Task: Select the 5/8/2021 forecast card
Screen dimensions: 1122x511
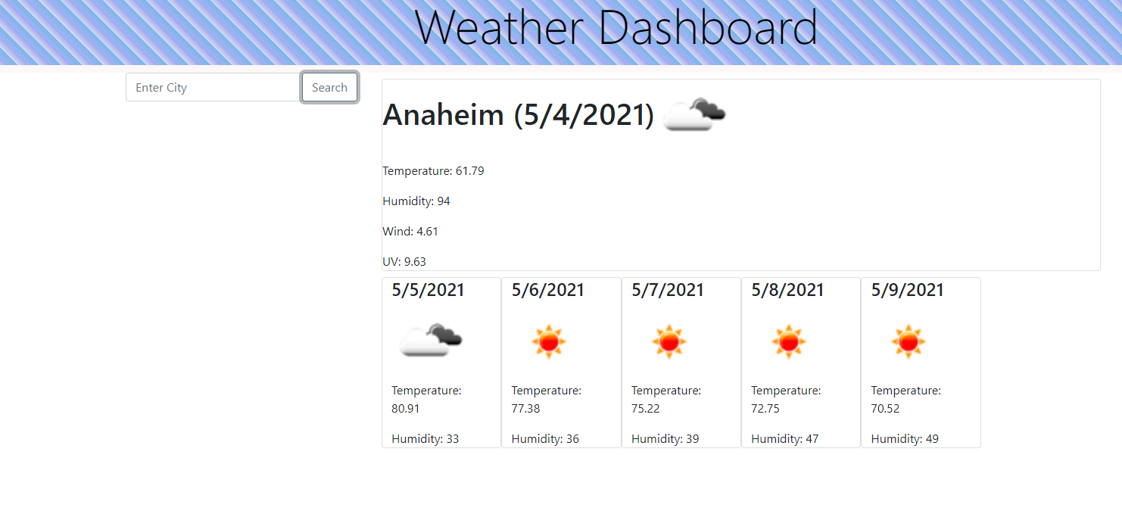Action: click(x=801, y=362)
